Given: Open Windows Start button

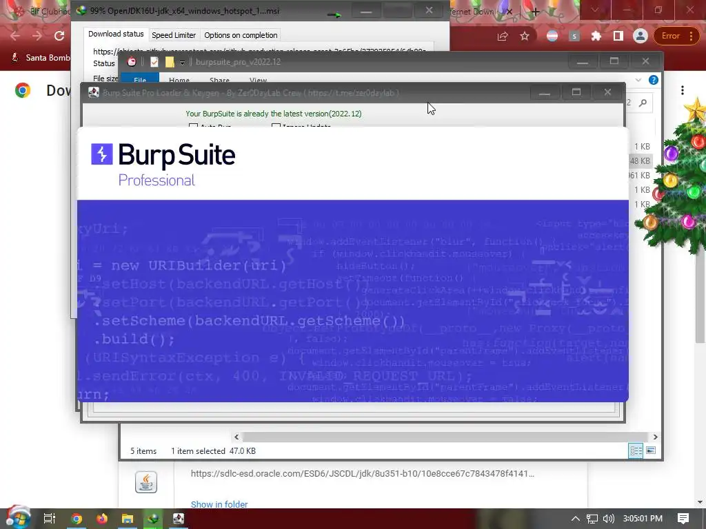Looking at the screenshot, I should click(18, 519).
